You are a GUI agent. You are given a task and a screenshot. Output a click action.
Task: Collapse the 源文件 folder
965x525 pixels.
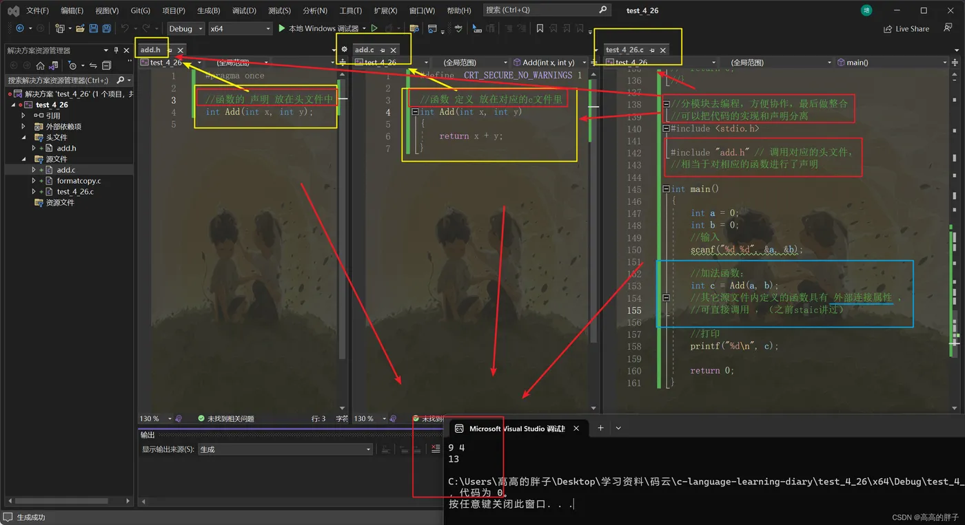click(25, 159)
